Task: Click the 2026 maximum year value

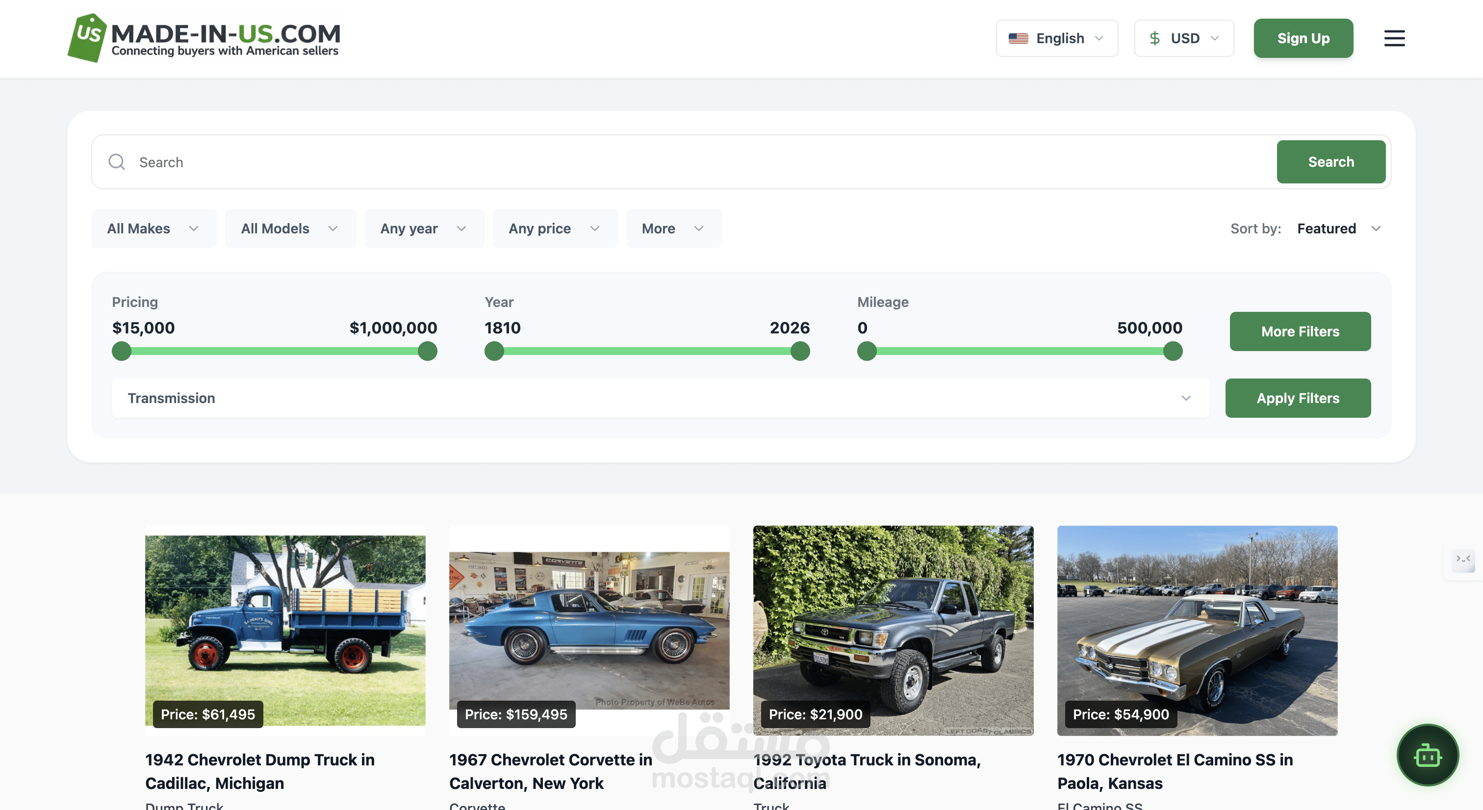Action: click(x=789, y=328)
